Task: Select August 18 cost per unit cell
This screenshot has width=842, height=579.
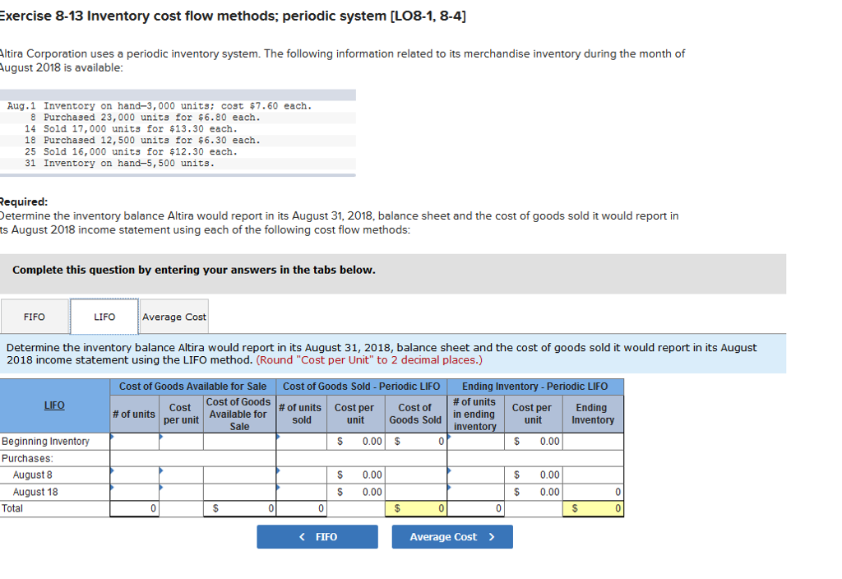Action: coord(182,492)
